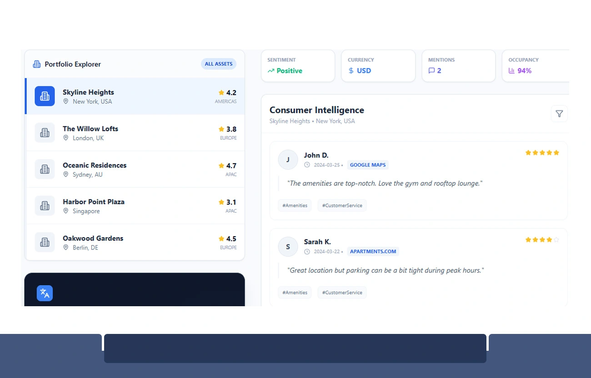Click the GOOGLE MAPS source tag
The width and height of the screenshot is (591, 378).
point(367,165)
